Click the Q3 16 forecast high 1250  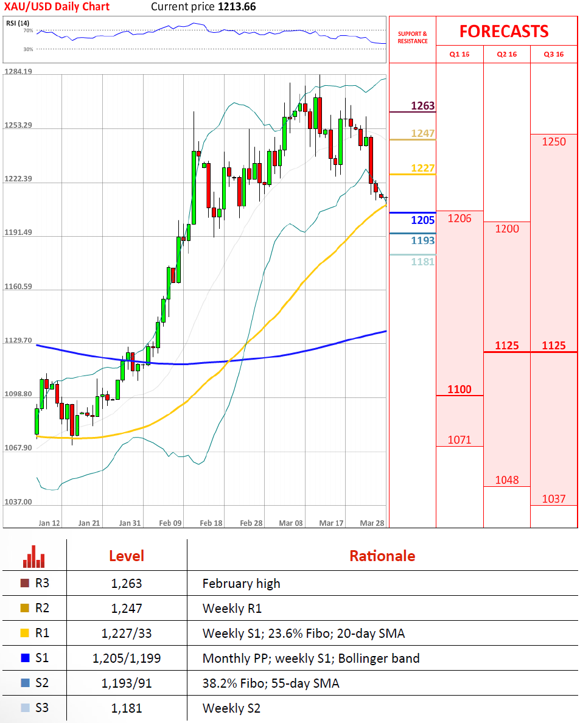[554, 142]
